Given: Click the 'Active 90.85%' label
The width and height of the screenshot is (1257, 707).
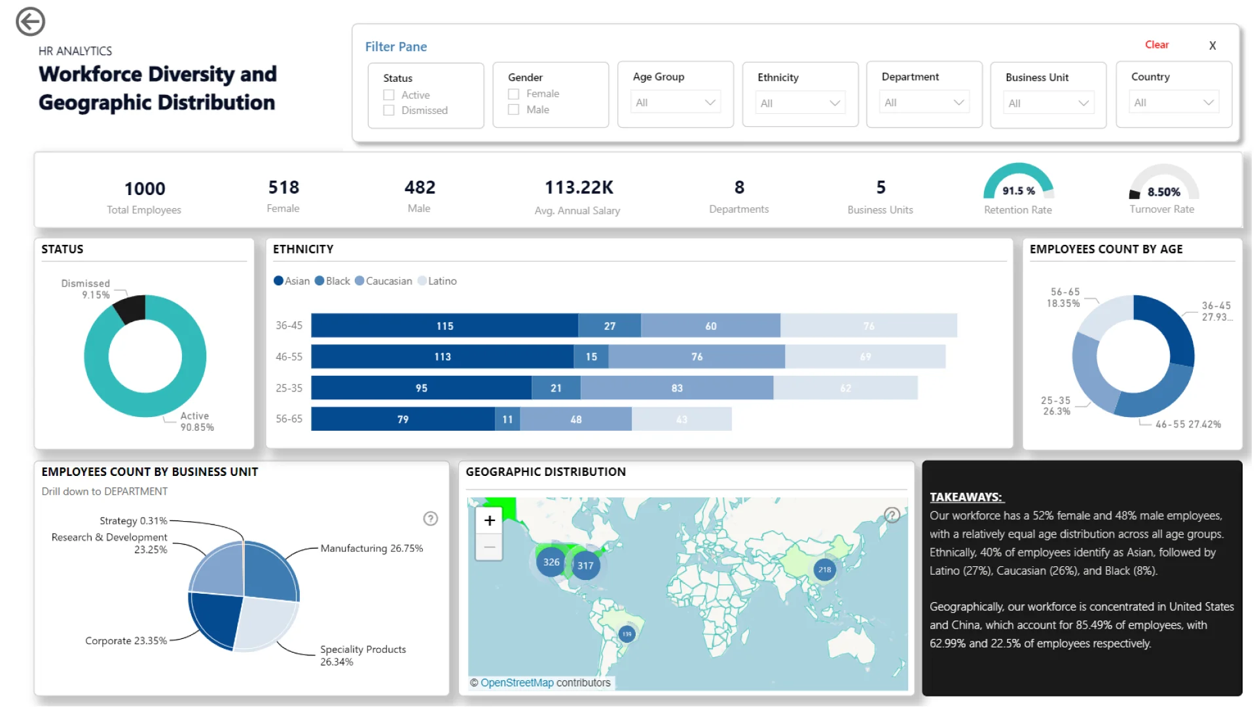Looking at the screenshot, I should tap(197, 422).
